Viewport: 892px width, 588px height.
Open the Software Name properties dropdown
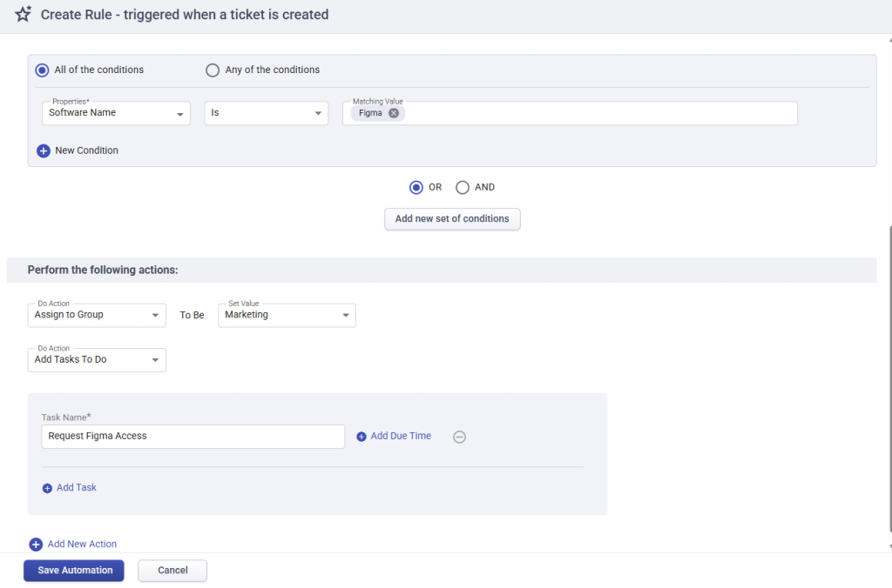[x=116, y=113]
